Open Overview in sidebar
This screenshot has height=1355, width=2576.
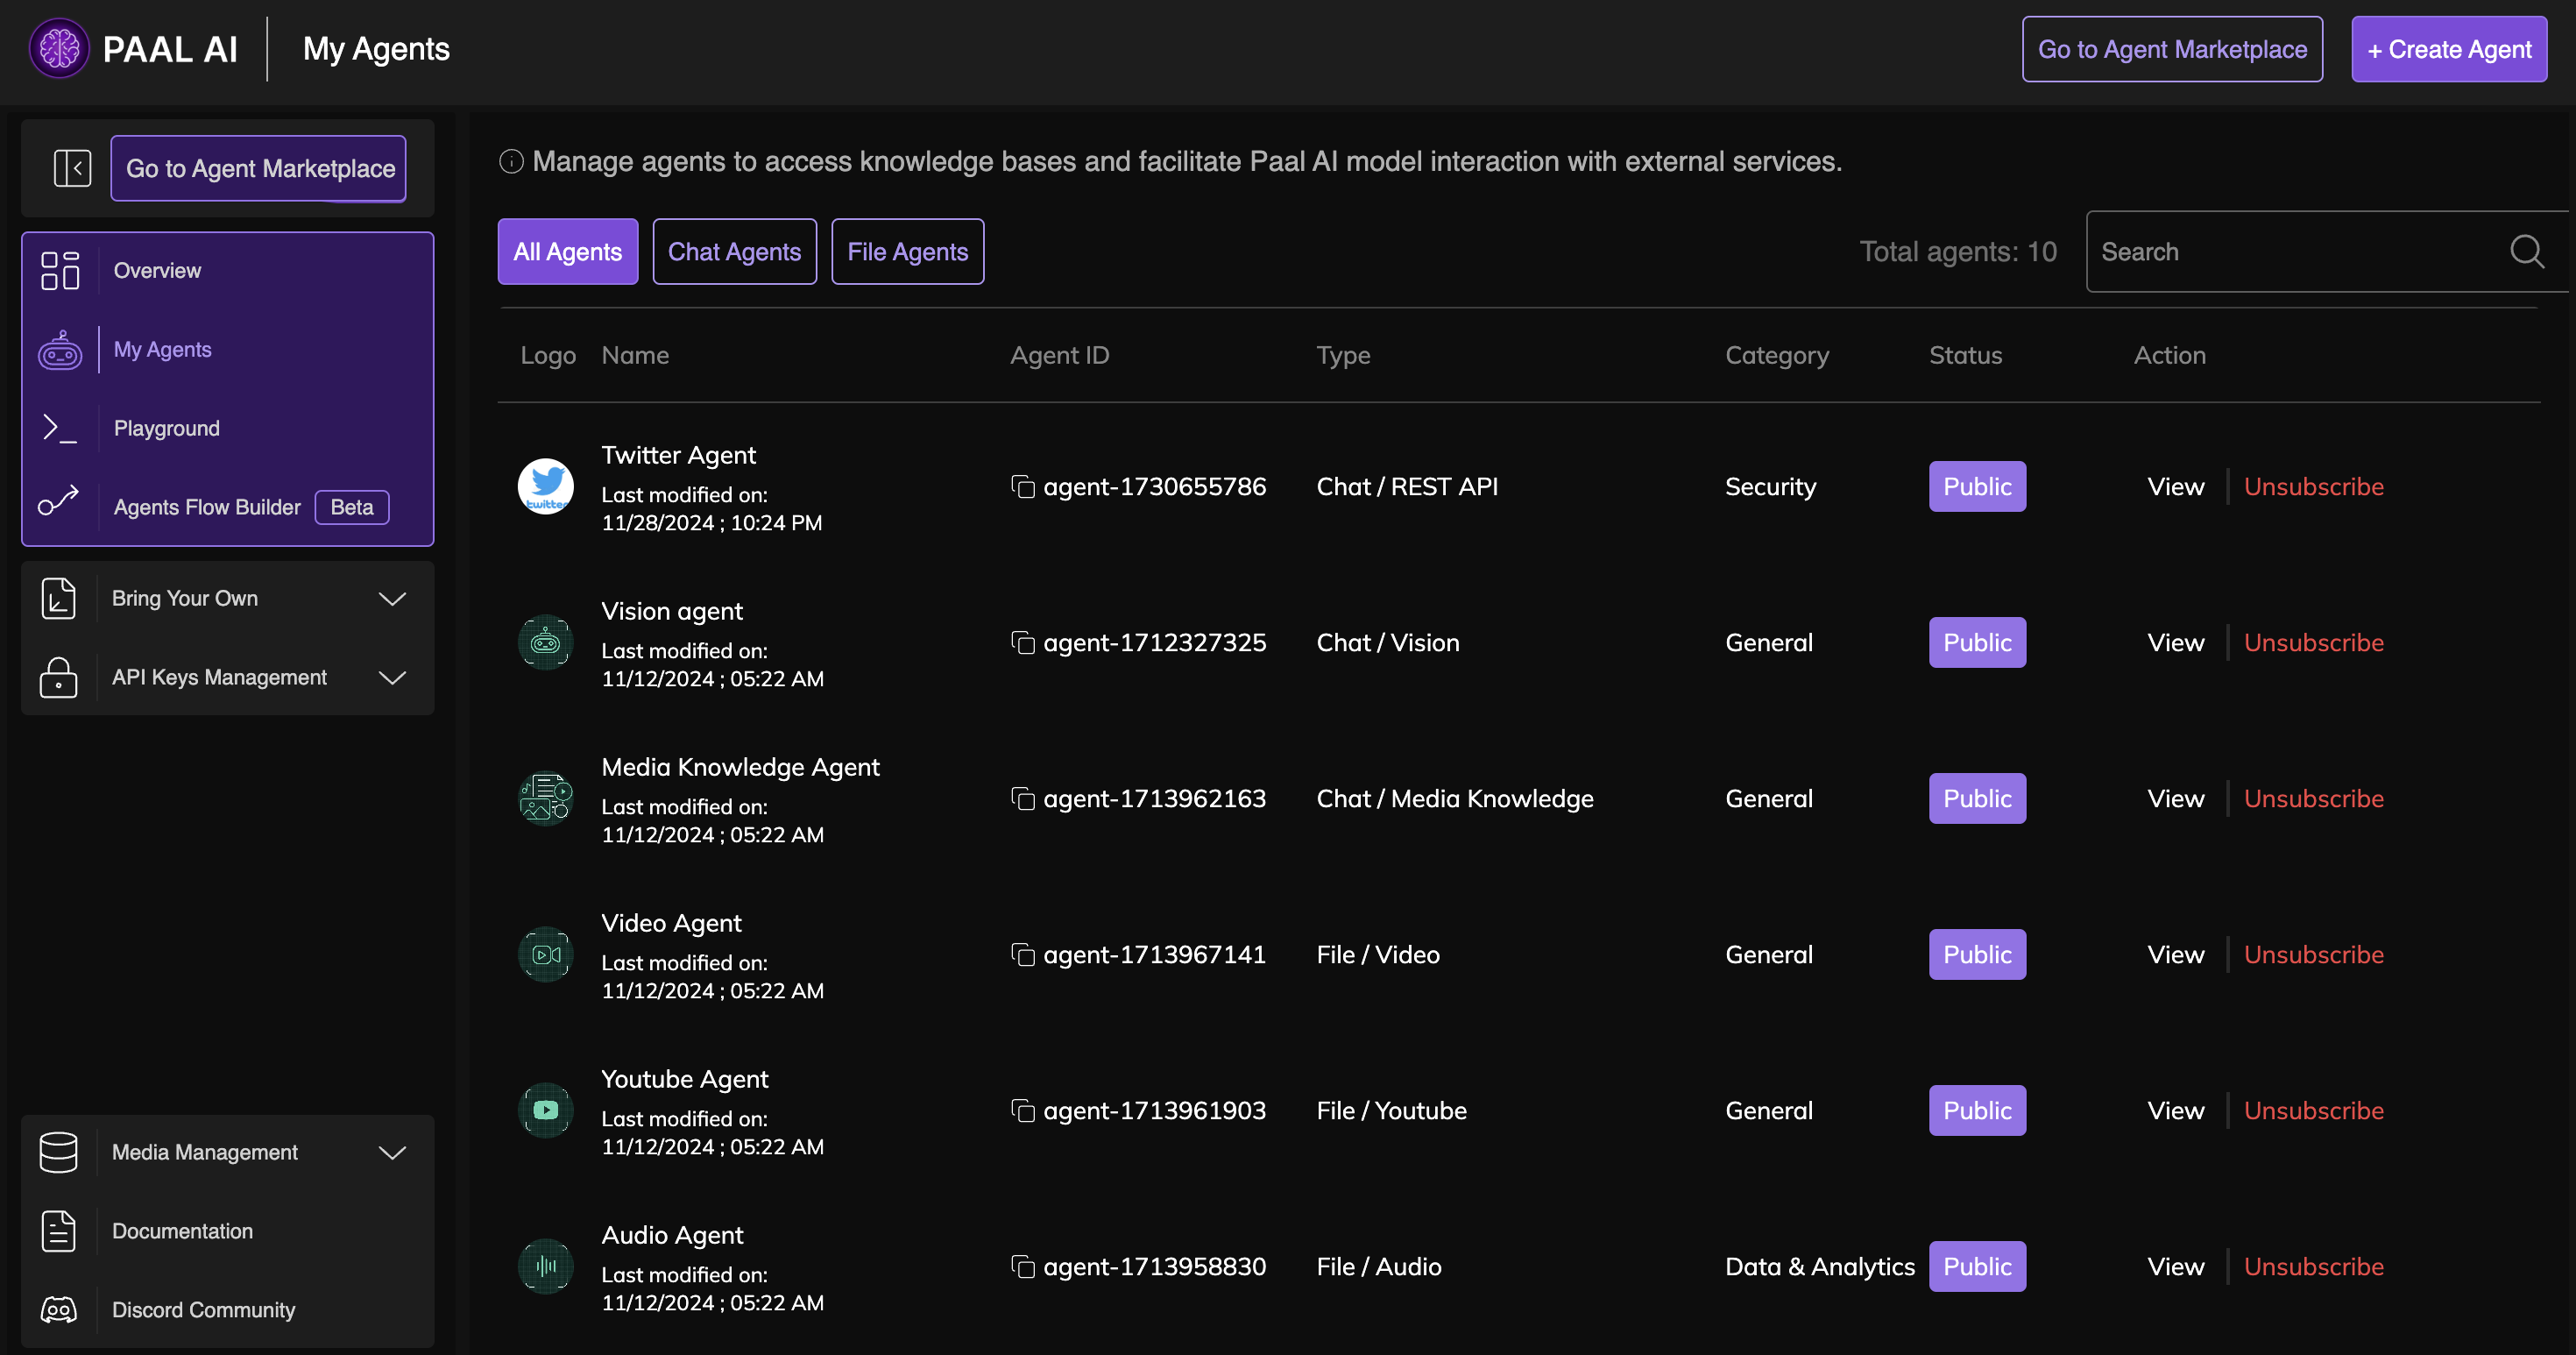157,270
